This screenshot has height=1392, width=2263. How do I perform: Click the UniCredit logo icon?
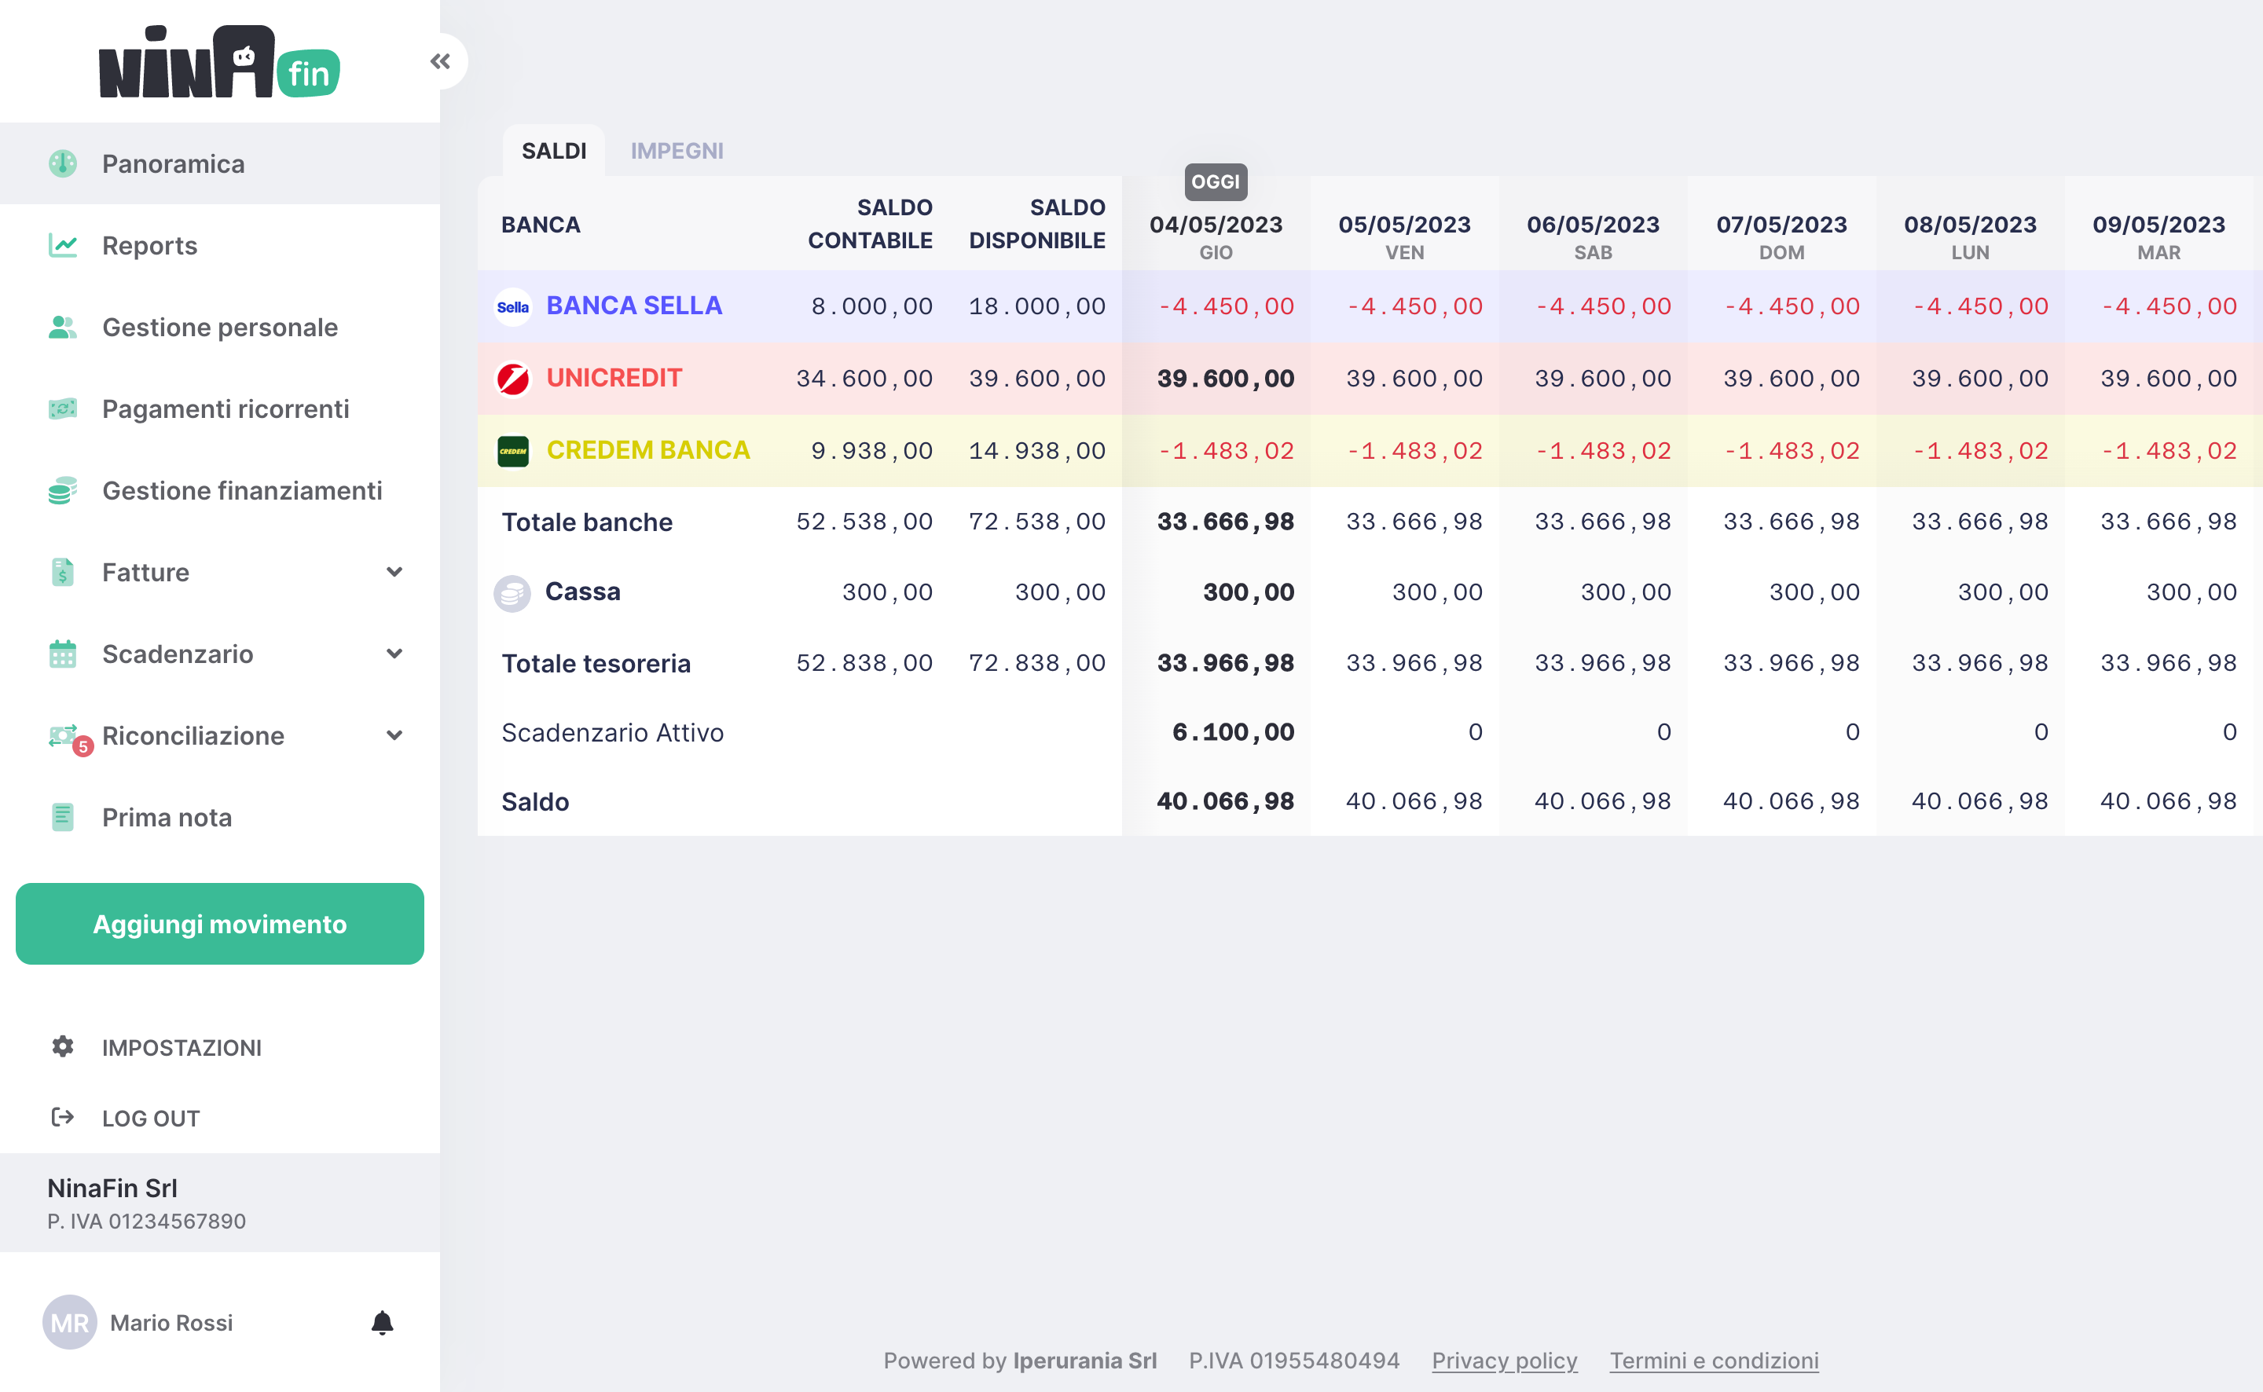(x=513, y=379)
